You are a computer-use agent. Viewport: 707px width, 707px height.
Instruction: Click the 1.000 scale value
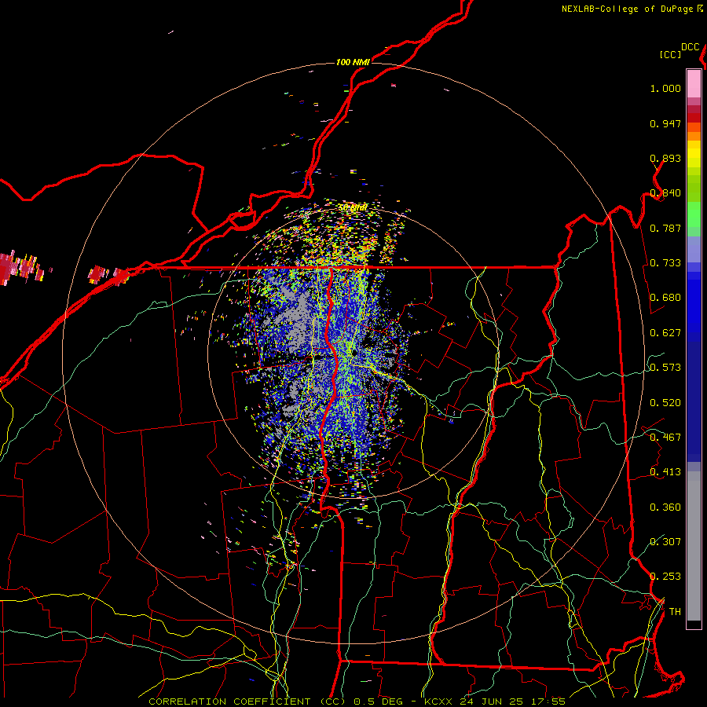coord(665,88)
